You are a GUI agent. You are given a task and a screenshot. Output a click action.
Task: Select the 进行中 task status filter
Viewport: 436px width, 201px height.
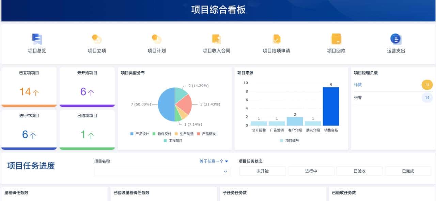point(311,171)
